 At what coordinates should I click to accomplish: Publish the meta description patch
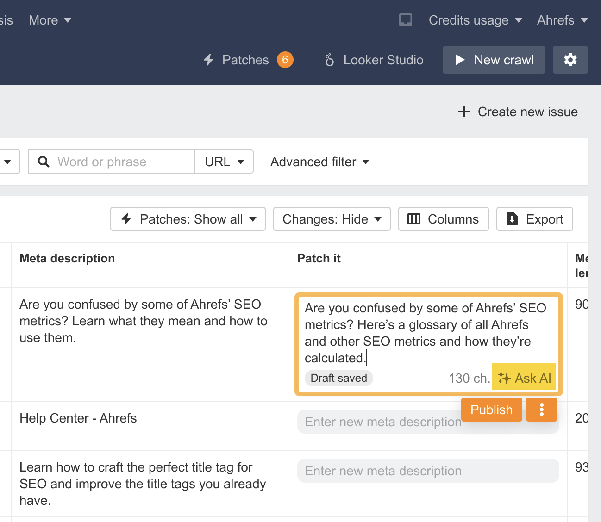(x=491, y=410)
